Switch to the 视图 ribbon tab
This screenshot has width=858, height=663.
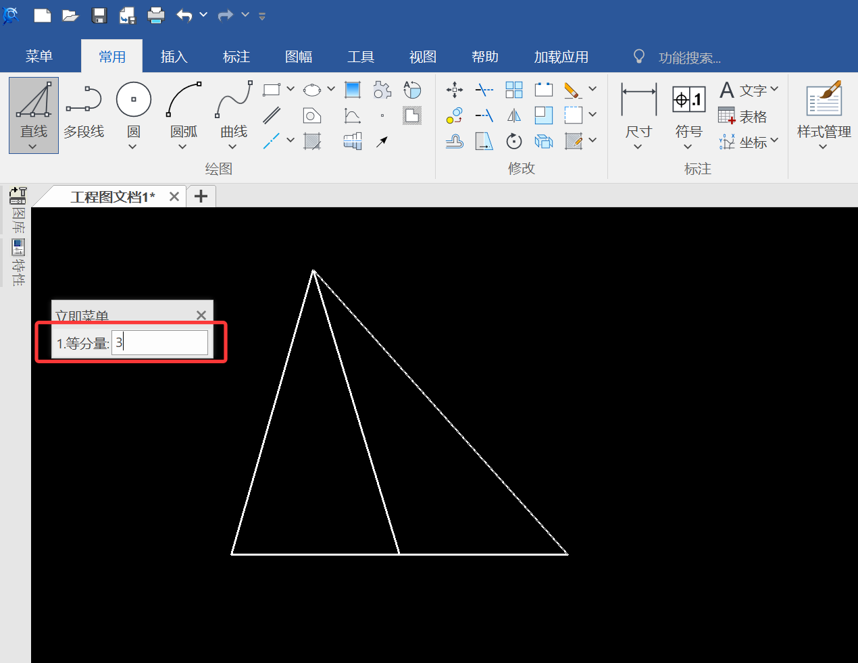pyautogui.click(x=423, y=57)
